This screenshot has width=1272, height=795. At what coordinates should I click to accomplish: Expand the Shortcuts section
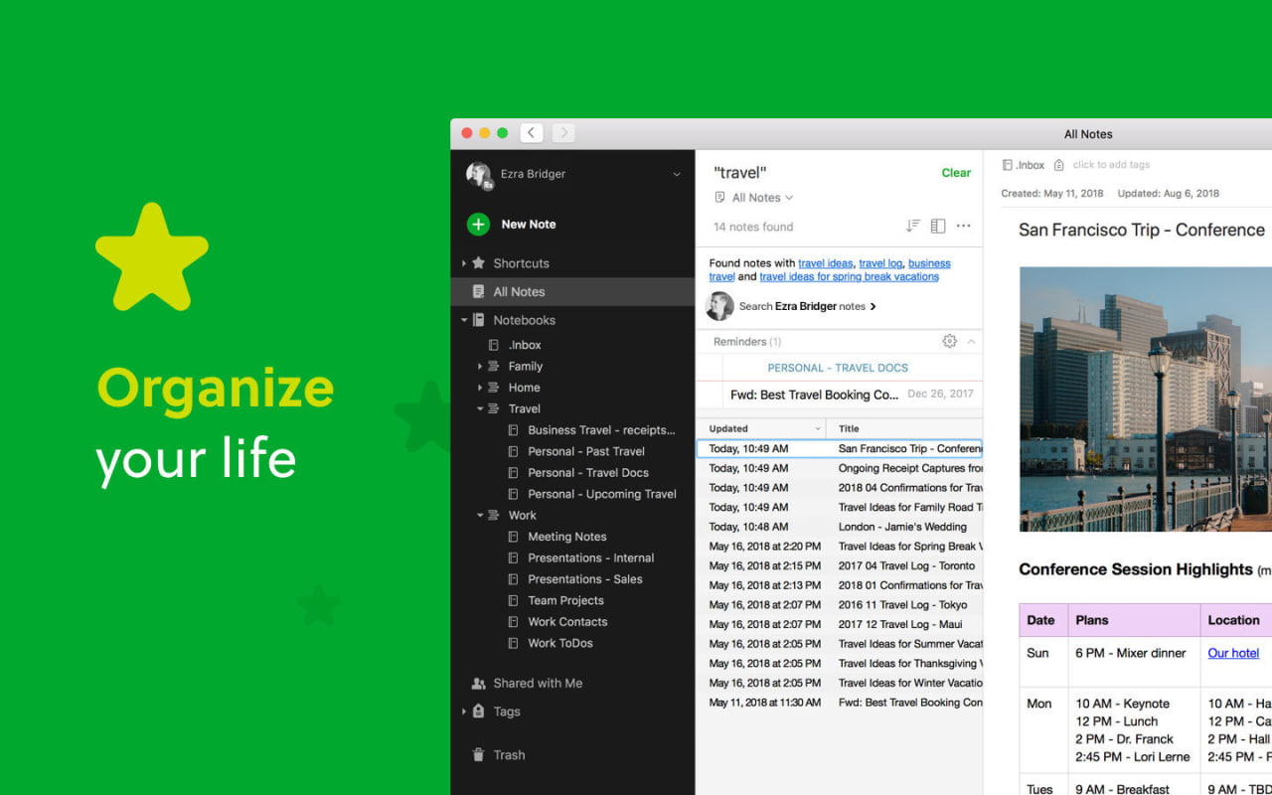(463, 263)
